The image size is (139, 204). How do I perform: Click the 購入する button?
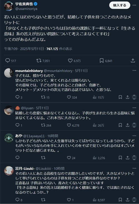(x=120, y=5)
